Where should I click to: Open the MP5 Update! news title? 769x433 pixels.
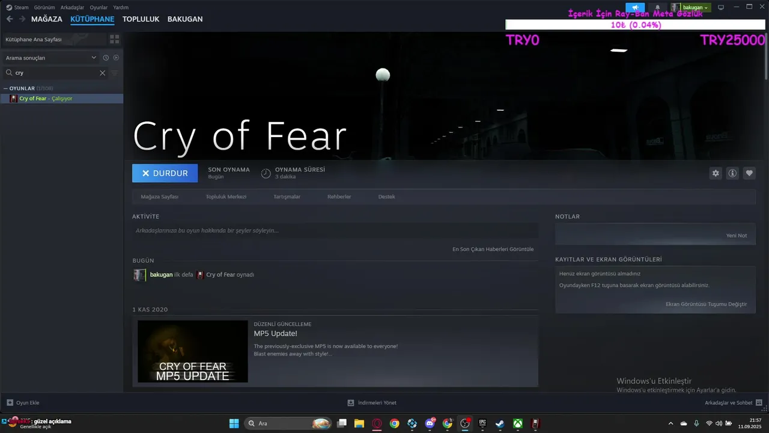pyautogui.click(x=275, y=334)
